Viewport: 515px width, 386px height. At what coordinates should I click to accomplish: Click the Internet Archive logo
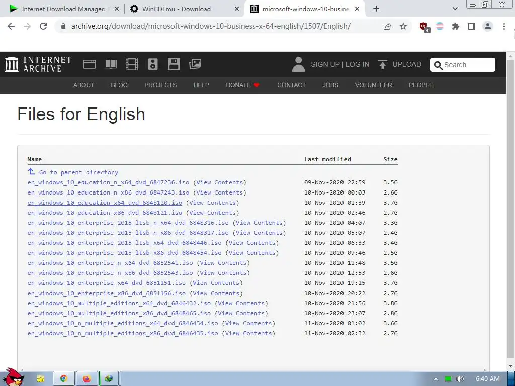[38, 64]
